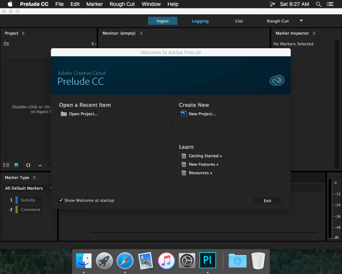Click the clock showing Sat 8:27 AM
Viewport: 342px width, 274px height.
point(294,4)
